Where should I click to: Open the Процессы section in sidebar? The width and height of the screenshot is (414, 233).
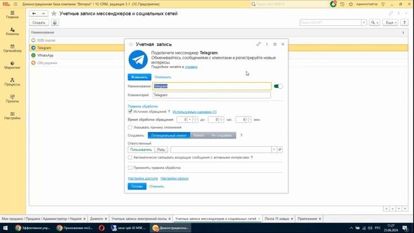click(12, 82)
